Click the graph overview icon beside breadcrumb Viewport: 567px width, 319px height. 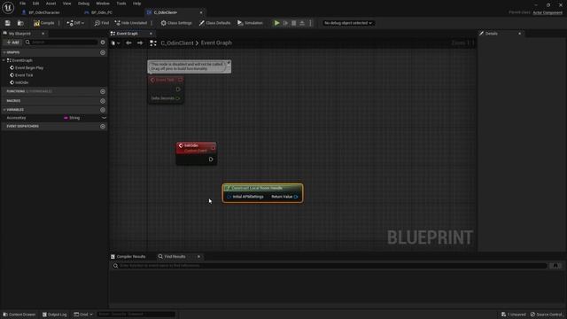(153, 43)
